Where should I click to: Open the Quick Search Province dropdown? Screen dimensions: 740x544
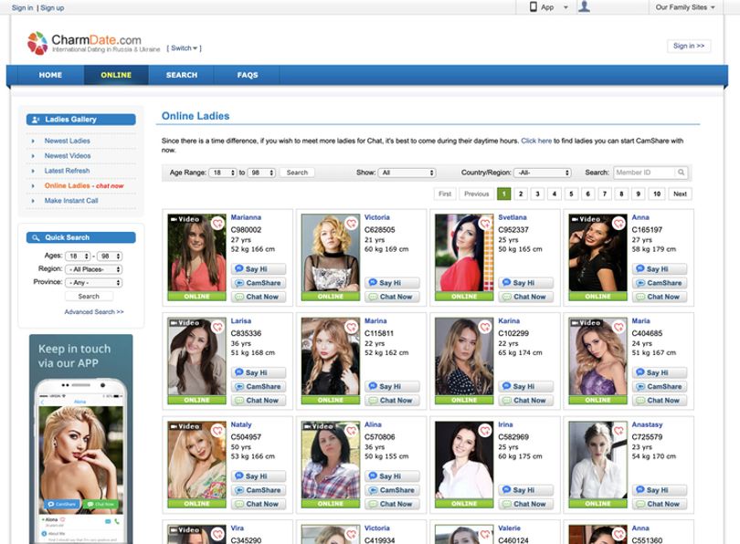[x=93, y=282]
